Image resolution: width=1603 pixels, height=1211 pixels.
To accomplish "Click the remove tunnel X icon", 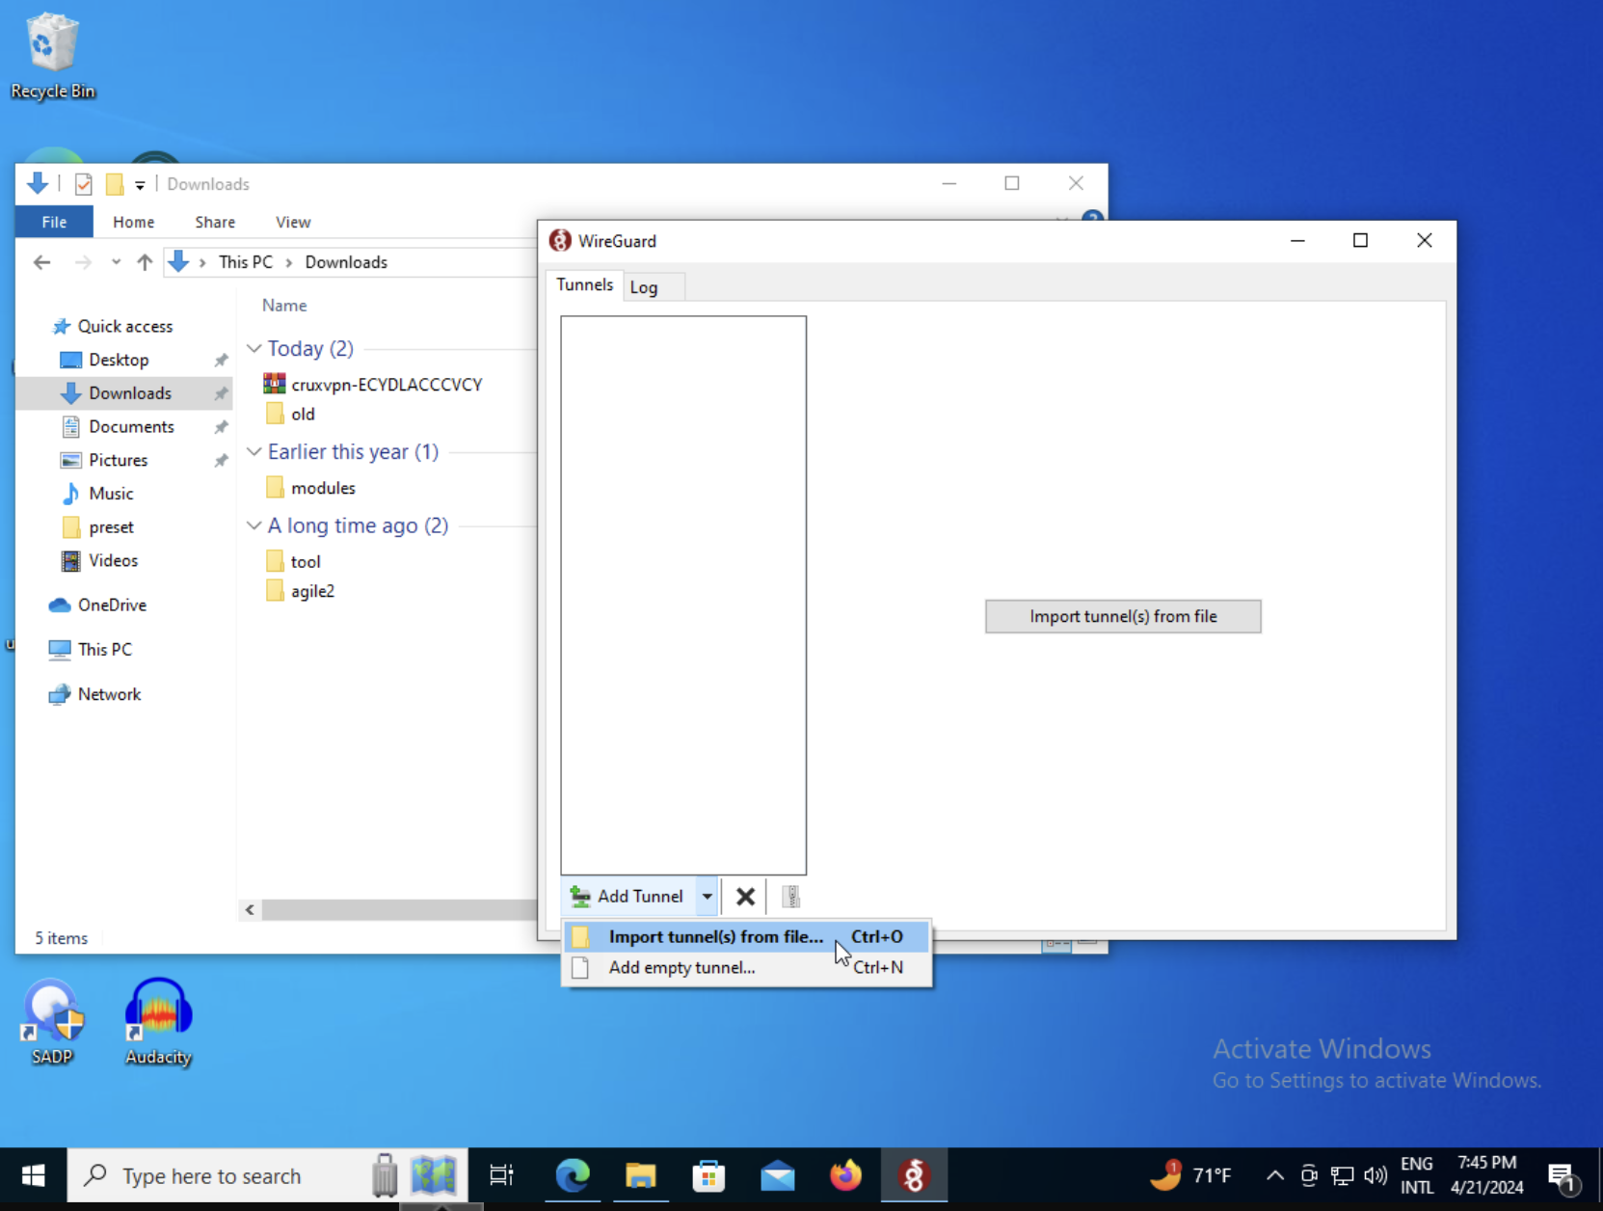I will [x=745, y=897].
